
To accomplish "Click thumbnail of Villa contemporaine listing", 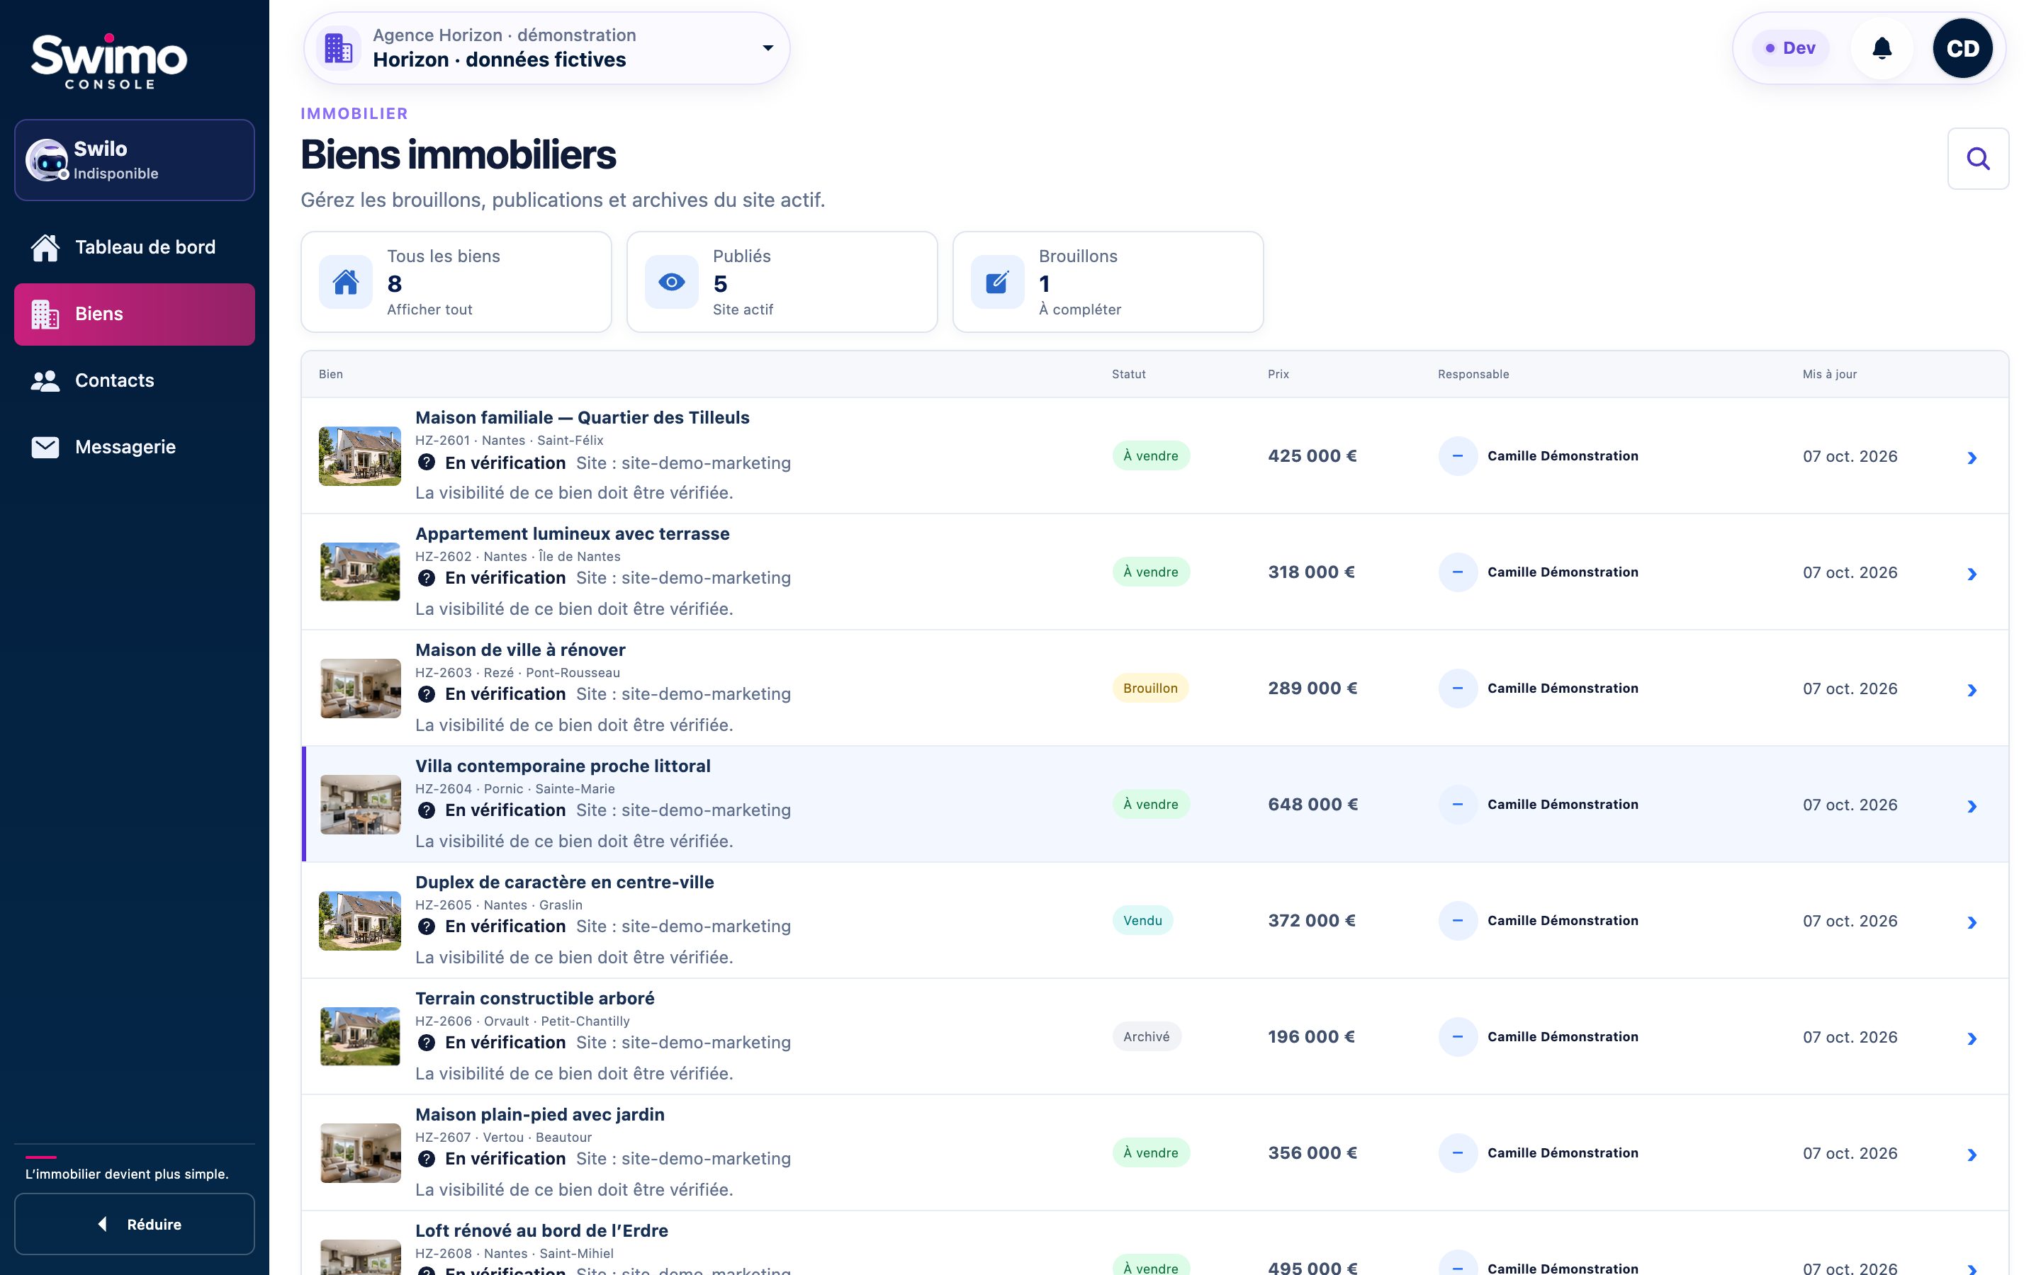I will click(360, 805).
